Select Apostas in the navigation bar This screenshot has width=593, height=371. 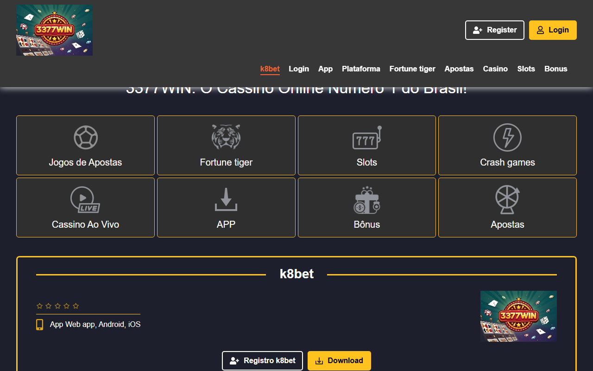pyautogui.click(x=459, y=69)
